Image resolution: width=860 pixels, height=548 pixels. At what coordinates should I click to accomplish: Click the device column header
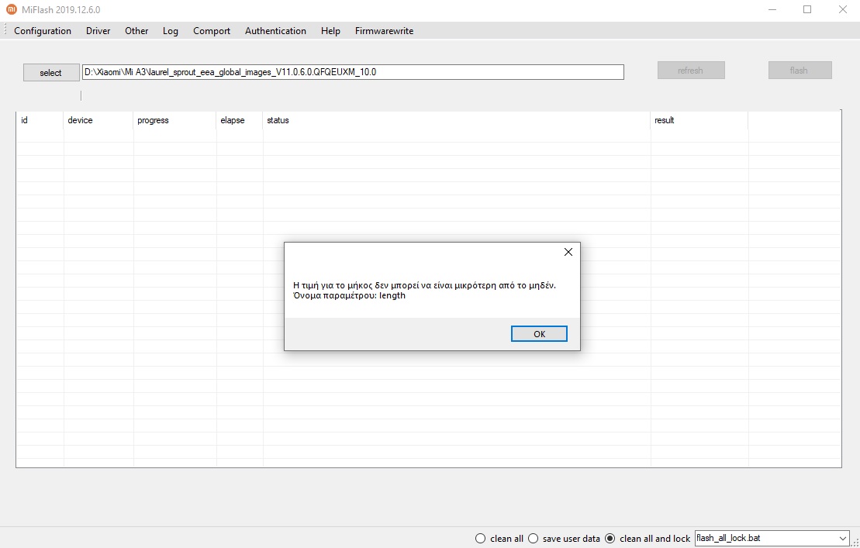click(80, 120)
